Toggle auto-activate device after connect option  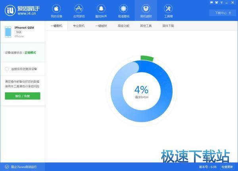[x=7, y=69]
